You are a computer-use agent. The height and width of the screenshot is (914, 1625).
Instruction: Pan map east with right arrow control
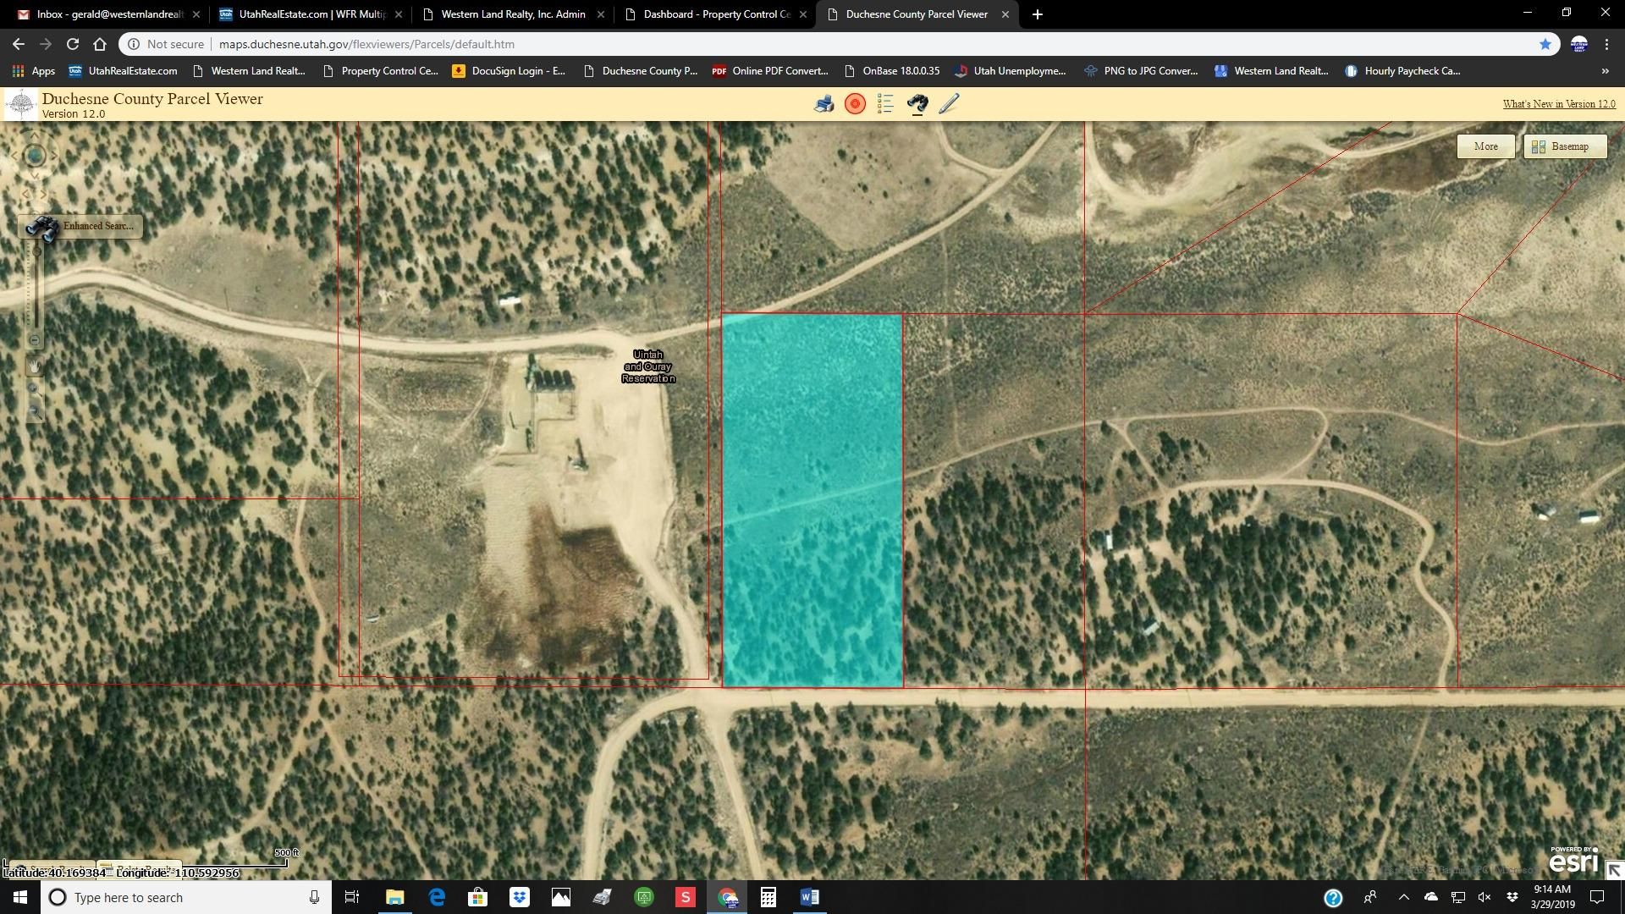[53, 156]
